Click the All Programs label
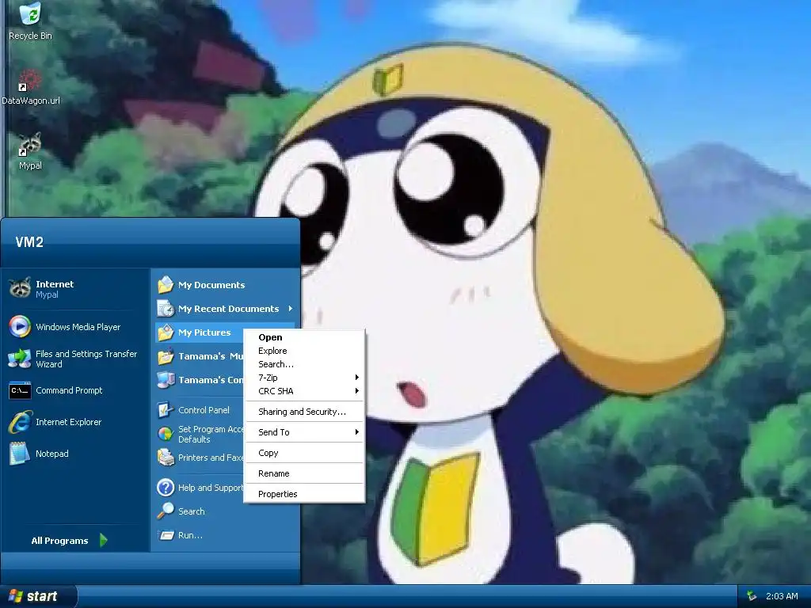Viewport: 811px width, 608px height. coord(59,541)
